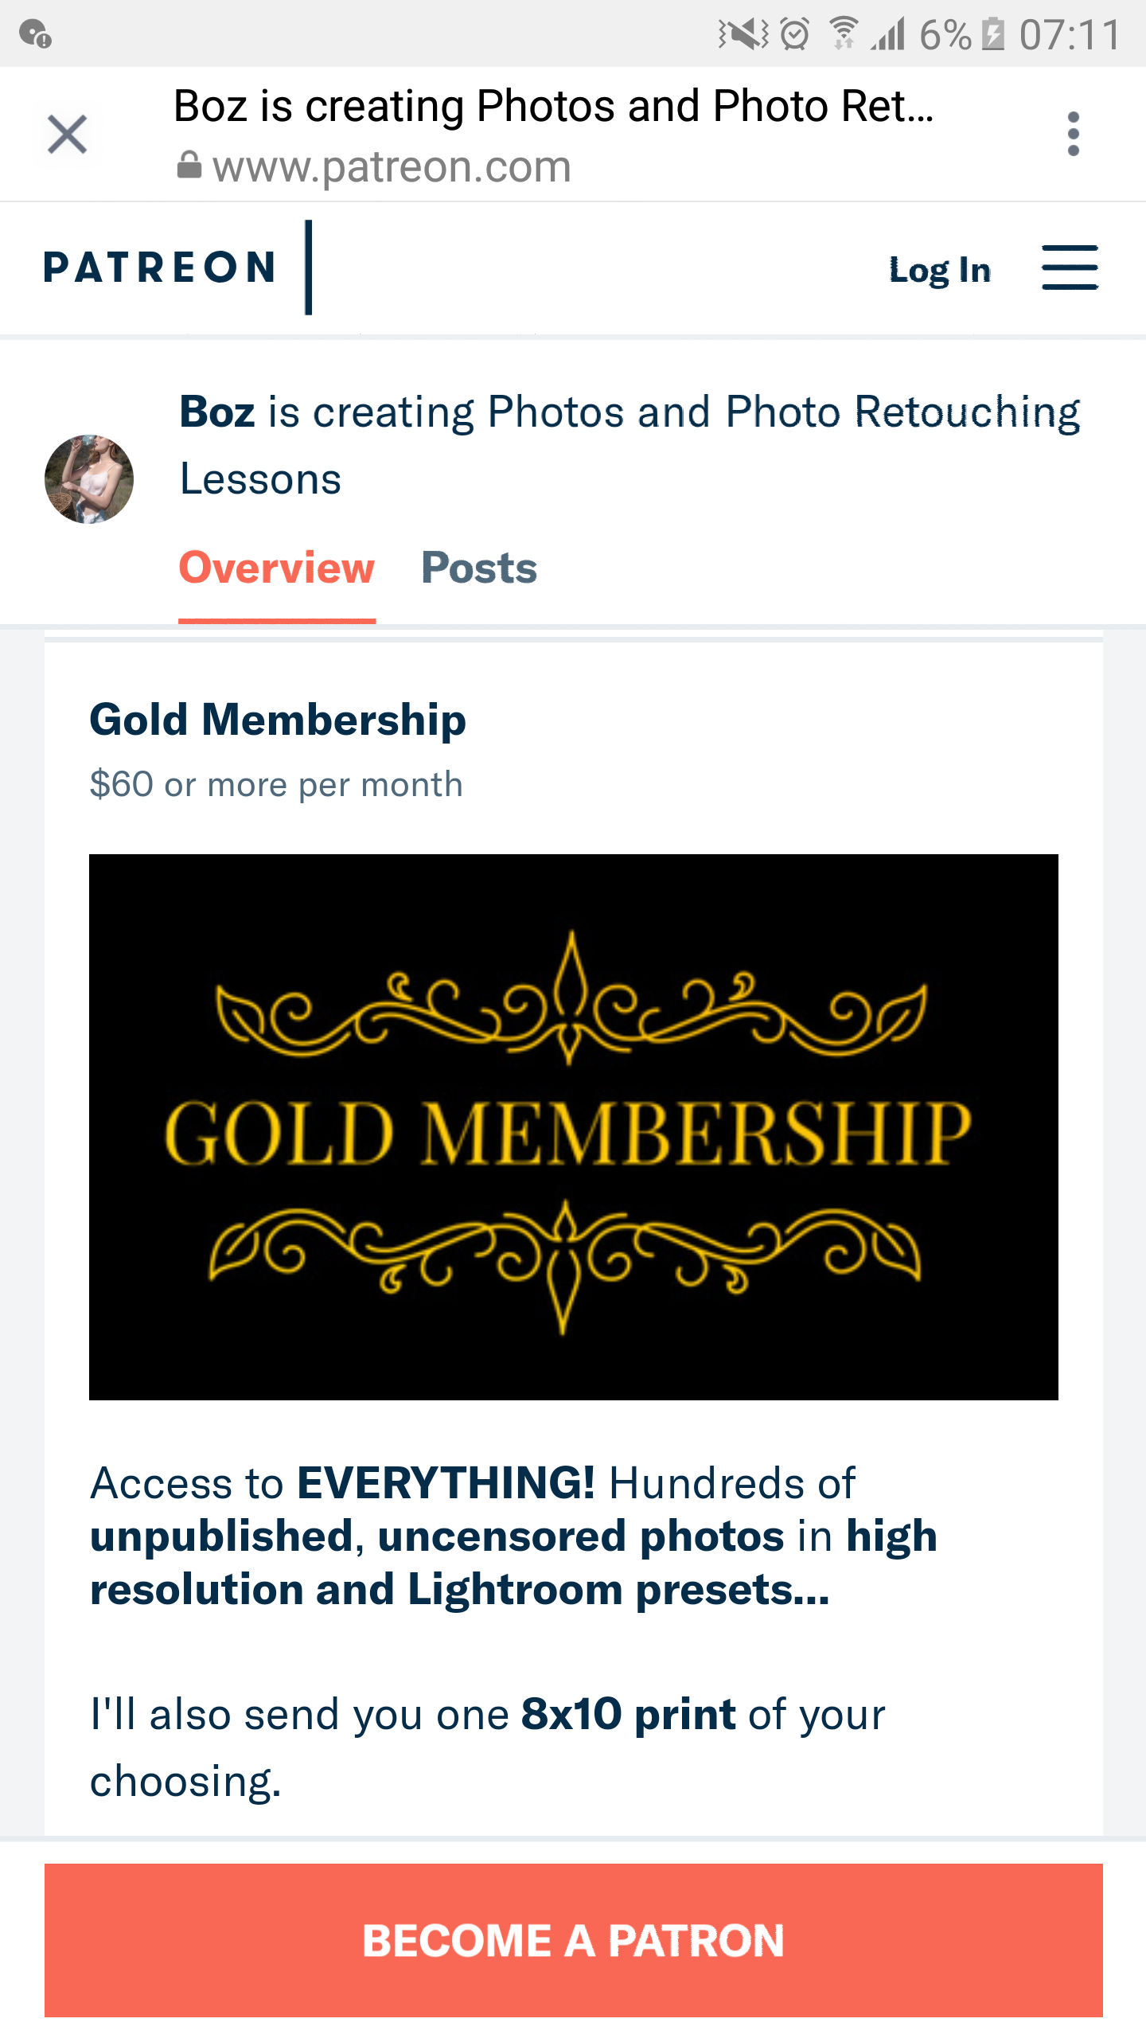Tap the Wi-Fi status icon

(x=844, y=34)
